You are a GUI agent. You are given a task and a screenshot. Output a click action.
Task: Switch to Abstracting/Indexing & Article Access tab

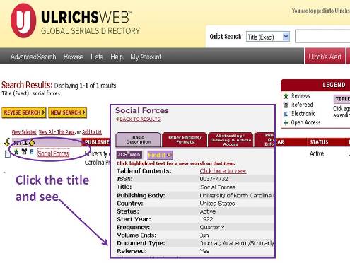pos(231,140)
